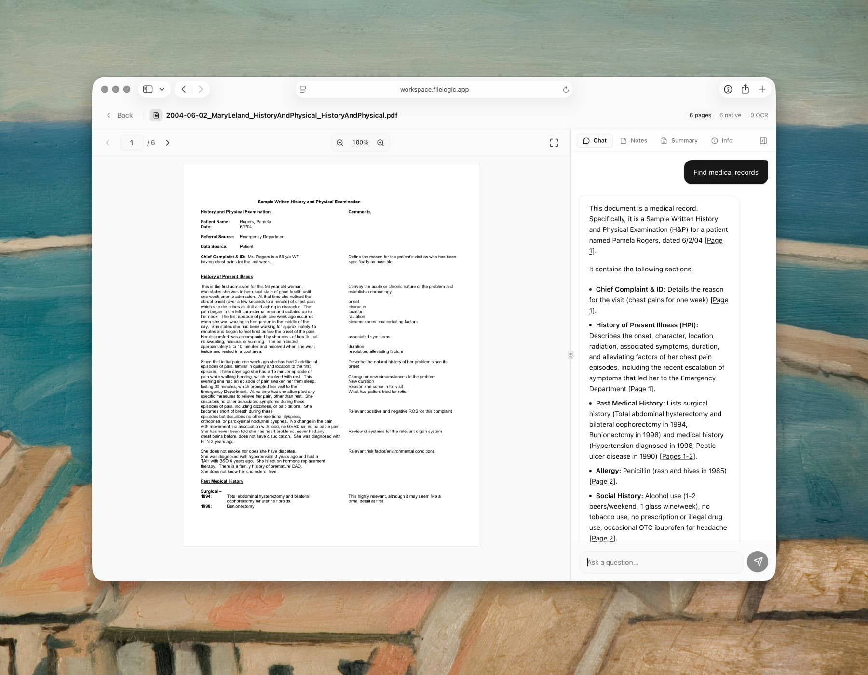Open a new Safari tab
868x675 pixels.
762,89
